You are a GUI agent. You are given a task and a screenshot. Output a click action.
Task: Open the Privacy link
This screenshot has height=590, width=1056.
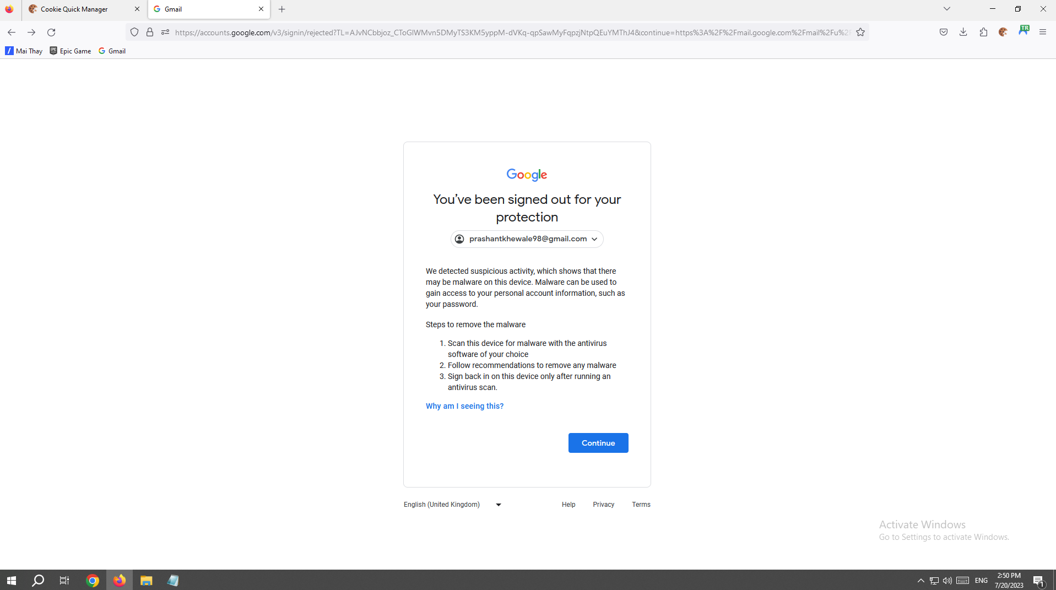(603, 505)
